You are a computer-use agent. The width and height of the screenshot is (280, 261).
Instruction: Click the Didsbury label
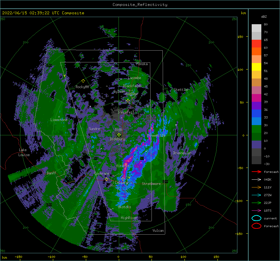118,139
